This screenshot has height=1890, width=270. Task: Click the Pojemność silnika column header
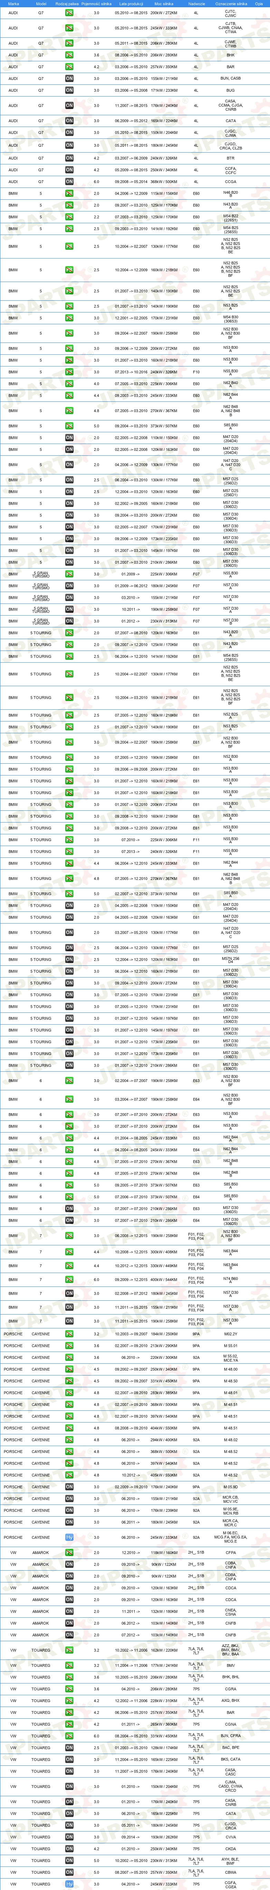[x=97, y=4]
